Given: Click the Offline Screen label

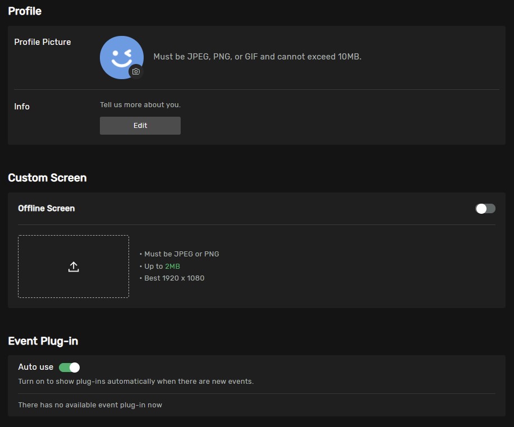Looking at the screenshot, I should (46, 208).
